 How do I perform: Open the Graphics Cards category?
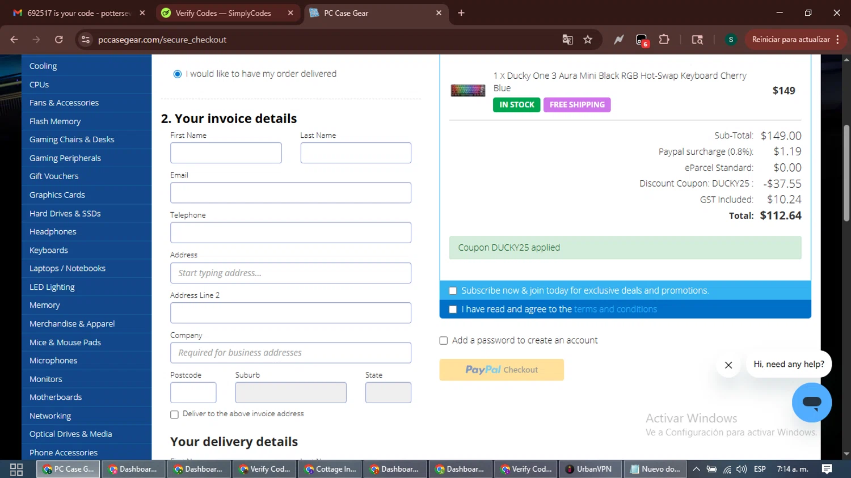[57, 194]
